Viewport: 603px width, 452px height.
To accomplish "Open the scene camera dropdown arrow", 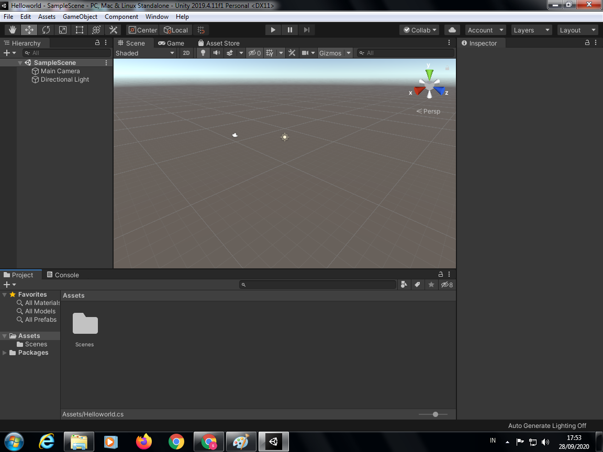I will 313,53.
